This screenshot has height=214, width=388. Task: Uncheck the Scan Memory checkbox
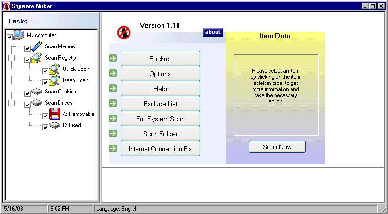pyautogui.click(x=27, y=48)
